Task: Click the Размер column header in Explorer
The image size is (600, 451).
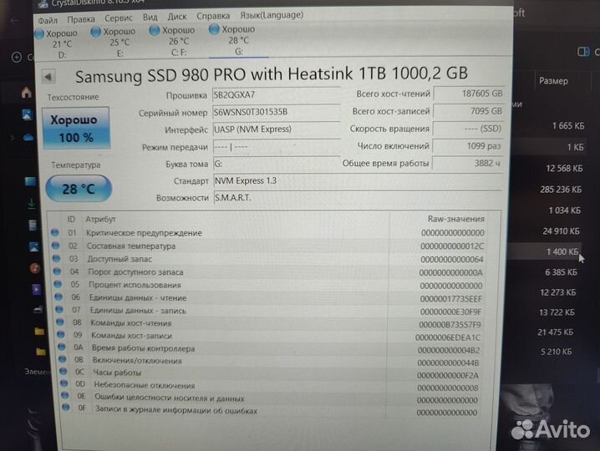Action: point(553,81)
